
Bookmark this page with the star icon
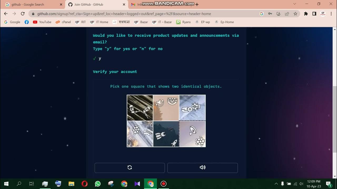(295, 14)
